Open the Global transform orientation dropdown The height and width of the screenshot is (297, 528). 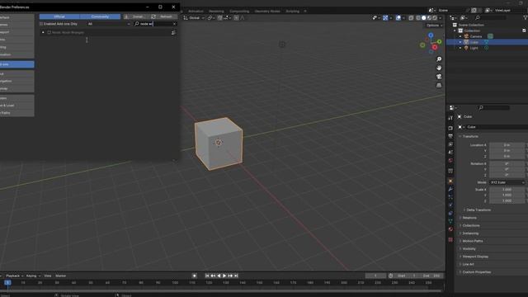[194, 18]
